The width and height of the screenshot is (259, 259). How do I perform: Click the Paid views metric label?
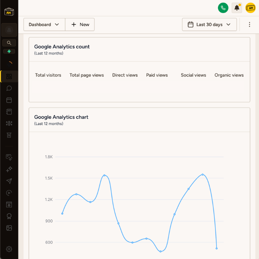click(157, 75)
